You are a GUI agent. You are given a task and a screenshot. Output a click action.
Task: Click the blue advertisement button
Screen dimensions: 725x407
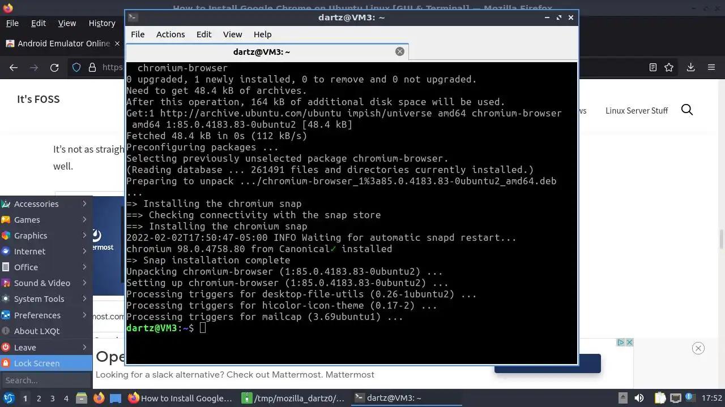pos(548,364)
